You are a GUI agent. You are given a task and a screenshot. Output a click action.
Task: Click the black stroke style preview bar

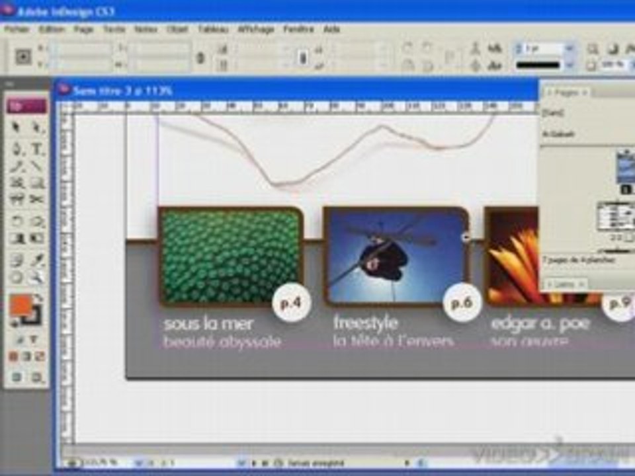538,65
